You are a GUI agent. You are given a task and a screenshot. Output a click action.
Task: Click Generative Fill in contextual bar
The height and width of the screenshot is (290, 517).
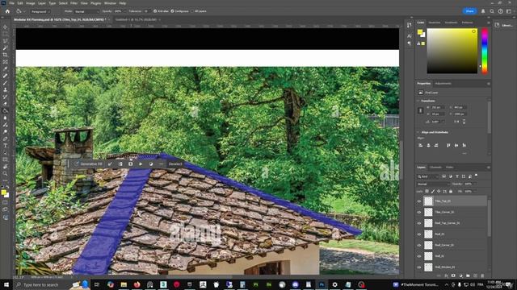tap(88, 164)
